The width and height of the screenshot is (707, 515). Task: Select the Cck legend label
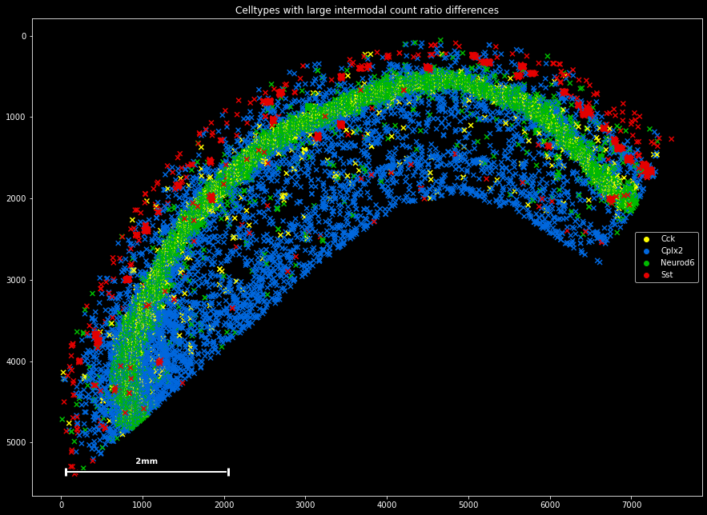click(668, 239)
